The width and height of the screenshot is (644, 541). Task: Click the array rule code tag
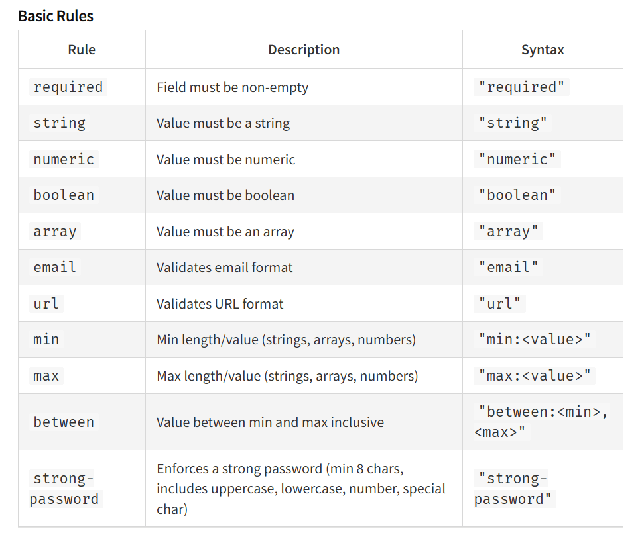(x=55, y=231)
